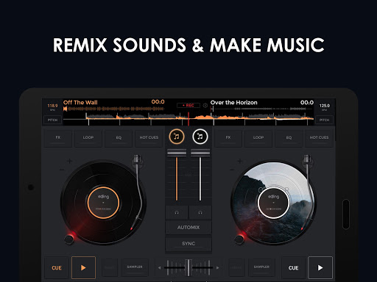This screenshot has width=377, height=282.
Task: Nudge crossfader with the right arrow
Action: click(x=218, y=268)
